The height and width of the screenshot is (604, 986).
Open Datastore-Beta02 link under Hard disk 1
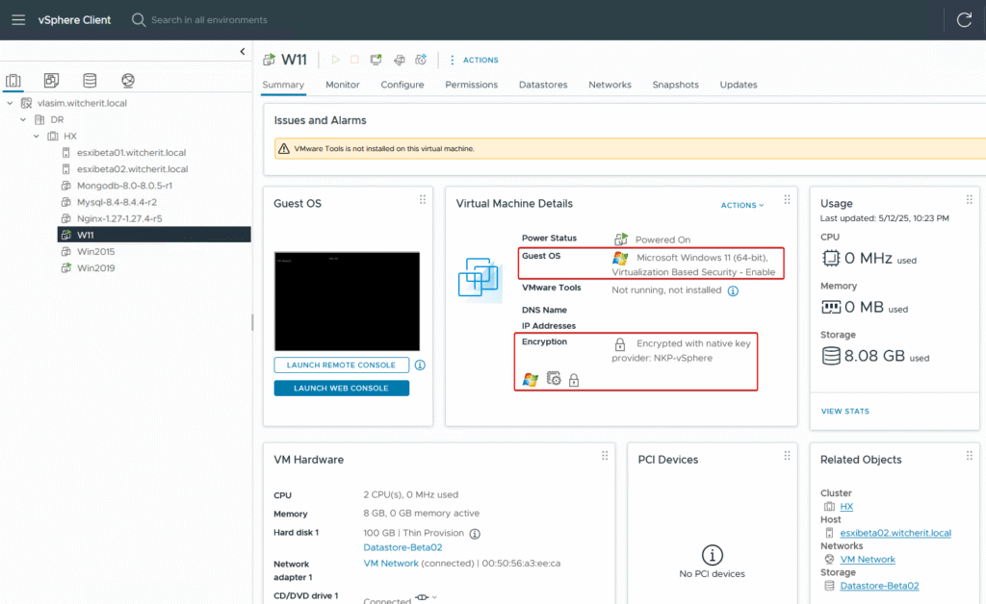(x=402, y=547)
